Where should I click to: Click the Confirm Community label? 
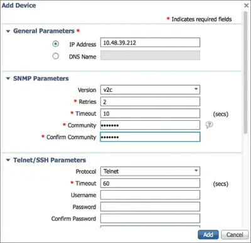pos(72,137)
